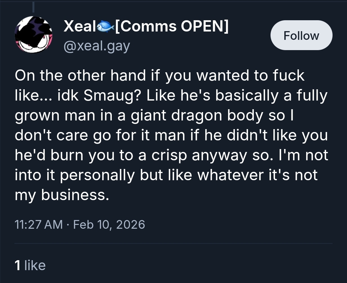Click the @xeal.gay handle
The image size is (347, 283).
tap(97, 46)
